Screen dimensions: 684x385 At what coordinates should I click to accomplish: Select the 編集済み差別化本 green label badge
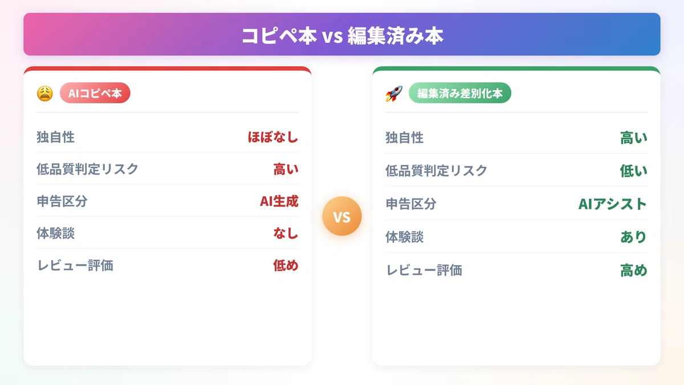[x=460, y=94]
